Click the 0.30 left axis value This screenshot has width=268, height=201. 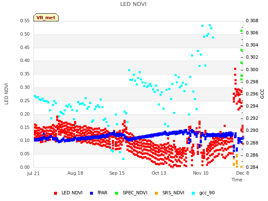click(x=25, y=87)
